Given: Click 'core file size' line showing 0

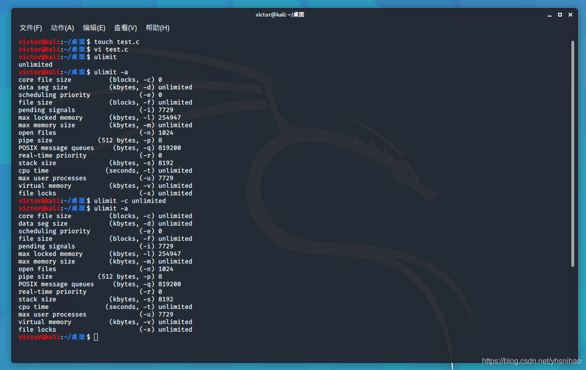Looking at the screenshot, I should 90,79.
